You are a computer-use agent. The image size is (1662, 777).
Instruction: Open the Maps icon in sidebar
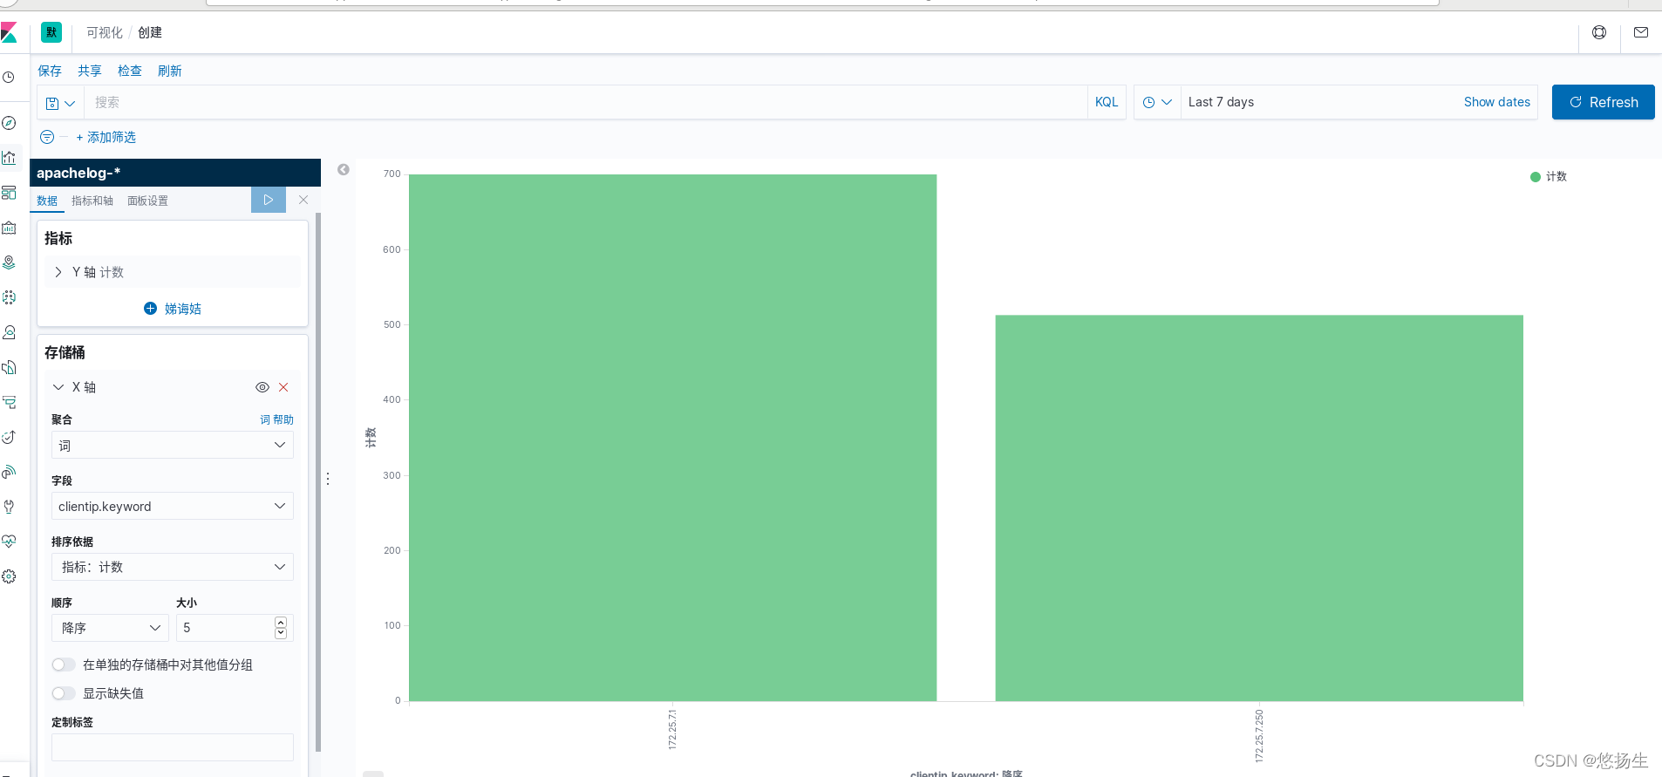point(9,262)
